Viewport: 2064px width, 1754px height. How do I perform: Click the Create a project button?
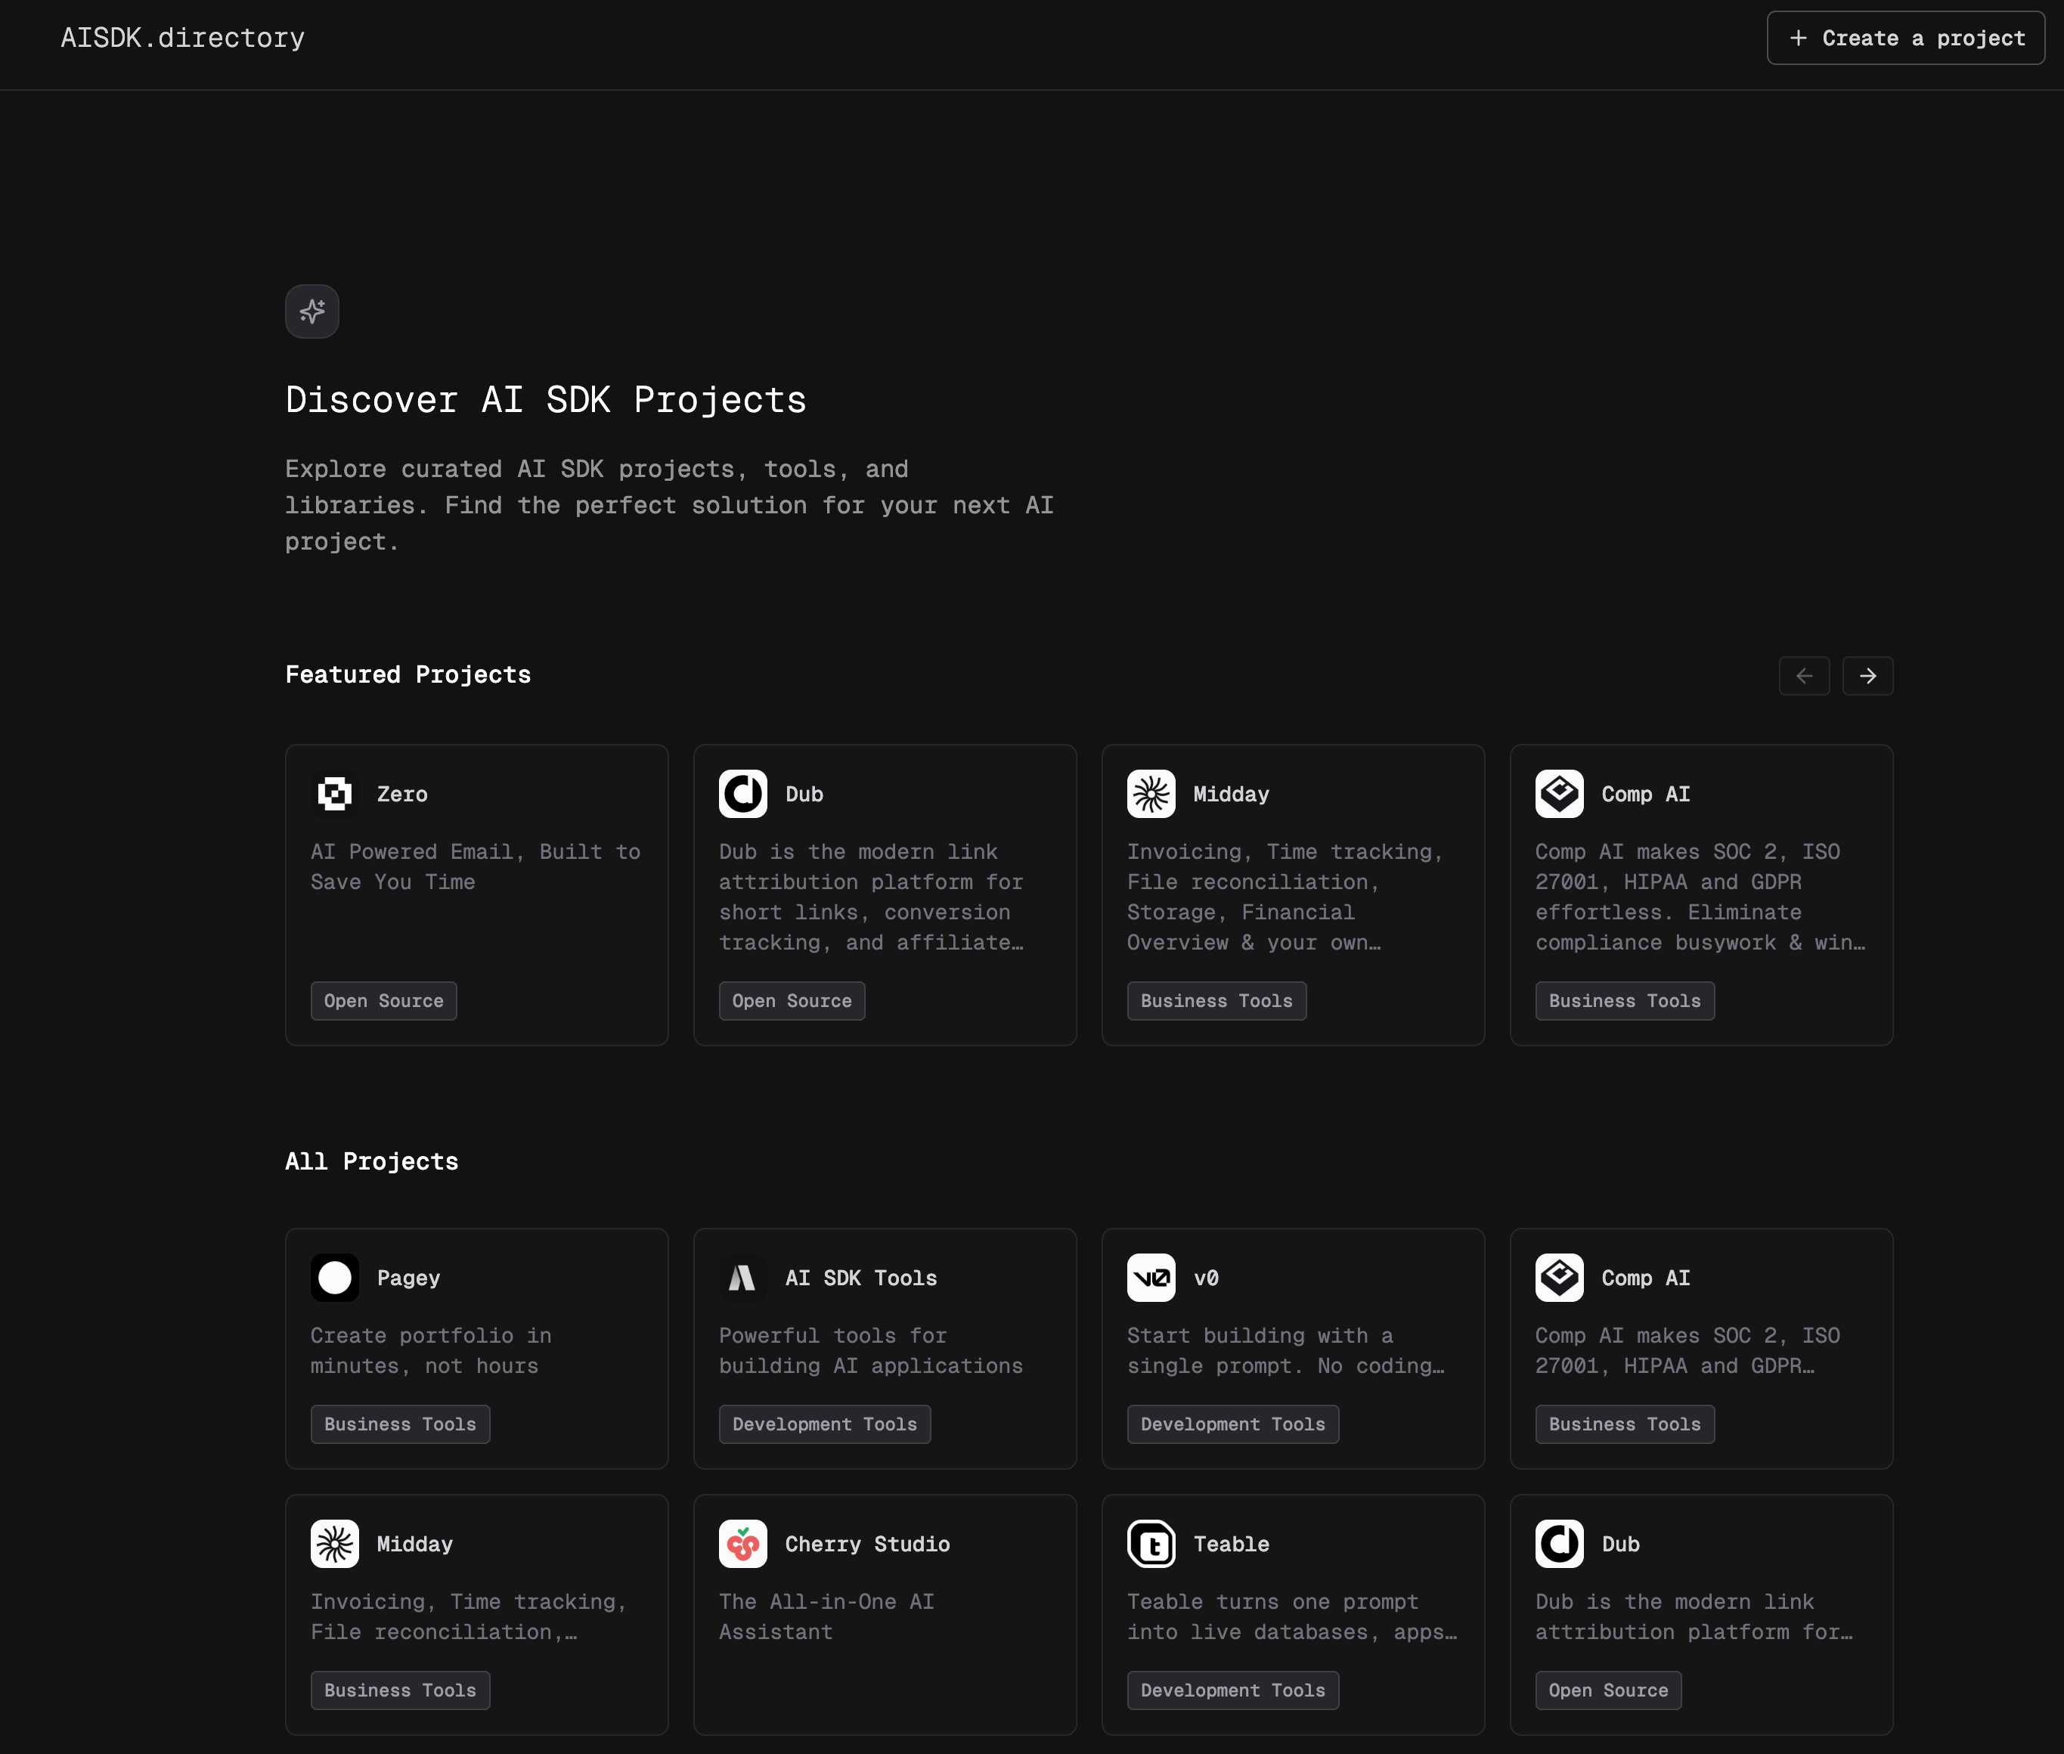pyautogui.click(x=1905, y=38)
